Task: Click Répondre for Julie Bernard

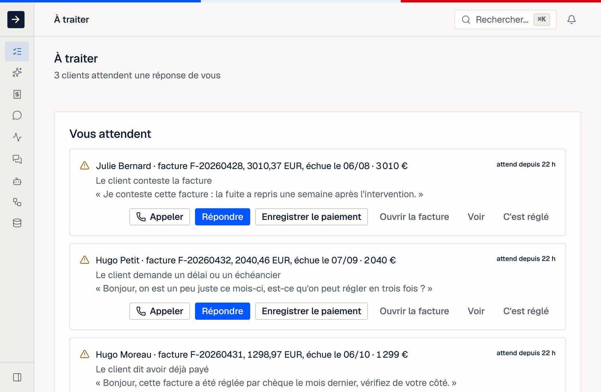Action: click(223, 217)
